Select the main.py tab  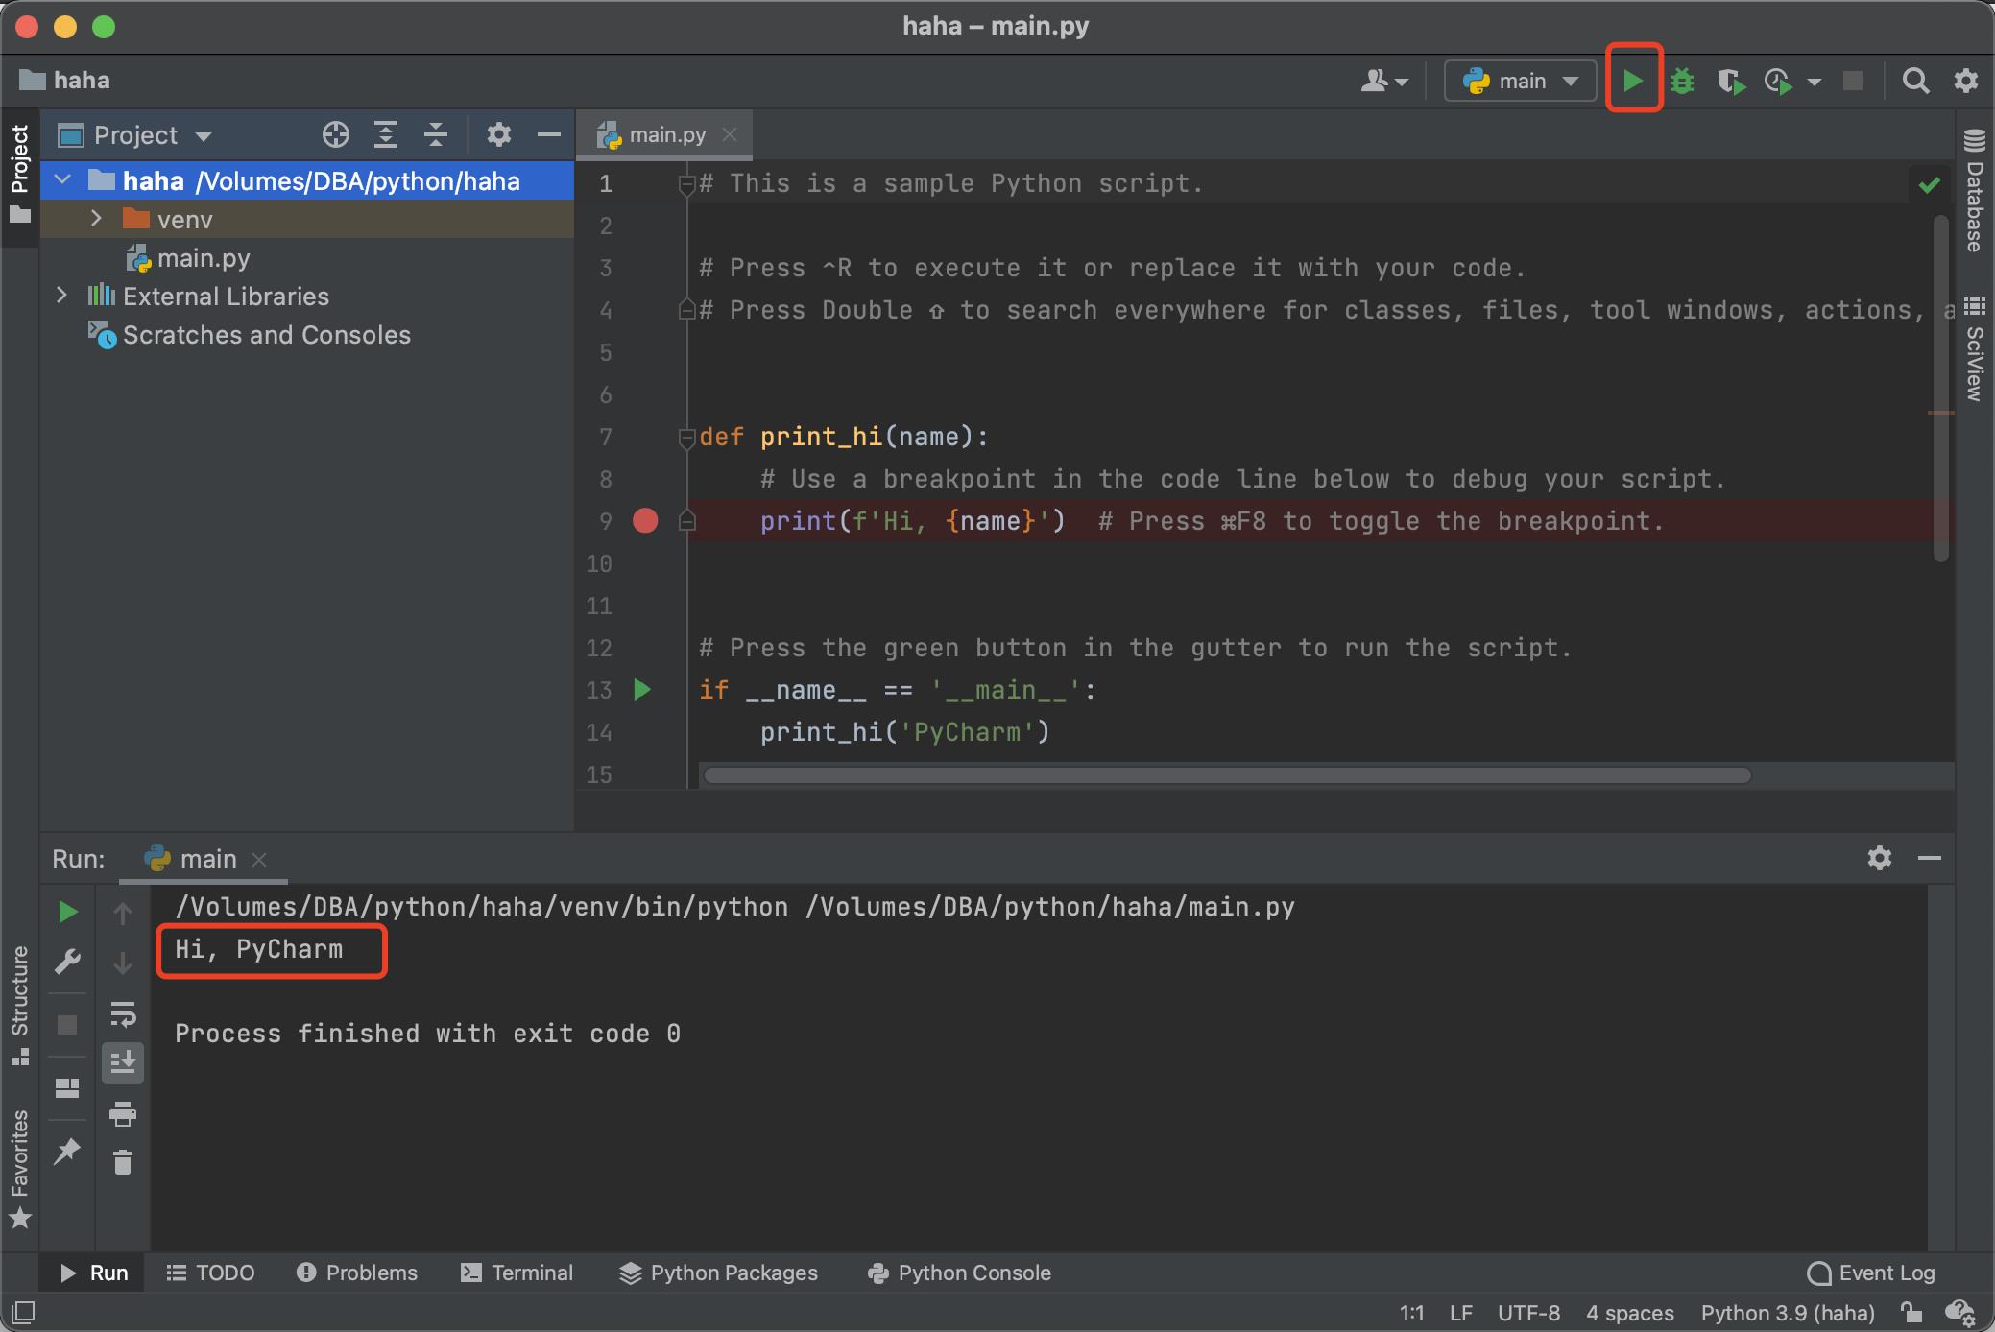coord(666,133)
